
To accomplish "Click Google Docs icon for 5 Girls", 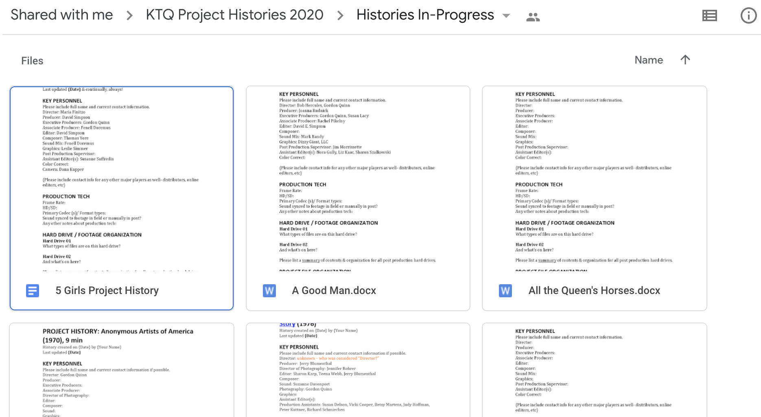I will [33, 291].
